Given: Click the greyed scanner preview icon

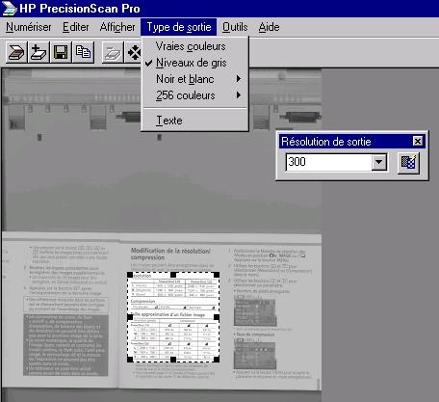Looking at the screenshot, I should tap(113, 52).
